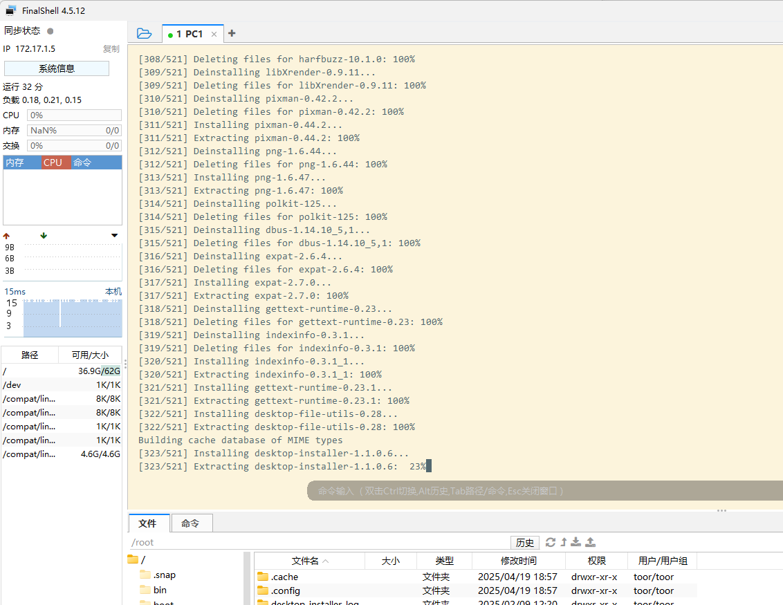This screenshot has height=605, width=783.
Task: Open the connection manager folder icon
Action: tap(144, 33)
